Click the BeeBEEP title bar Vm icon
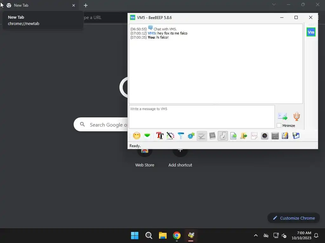This screenshot has height=243, width=325. 132,18
